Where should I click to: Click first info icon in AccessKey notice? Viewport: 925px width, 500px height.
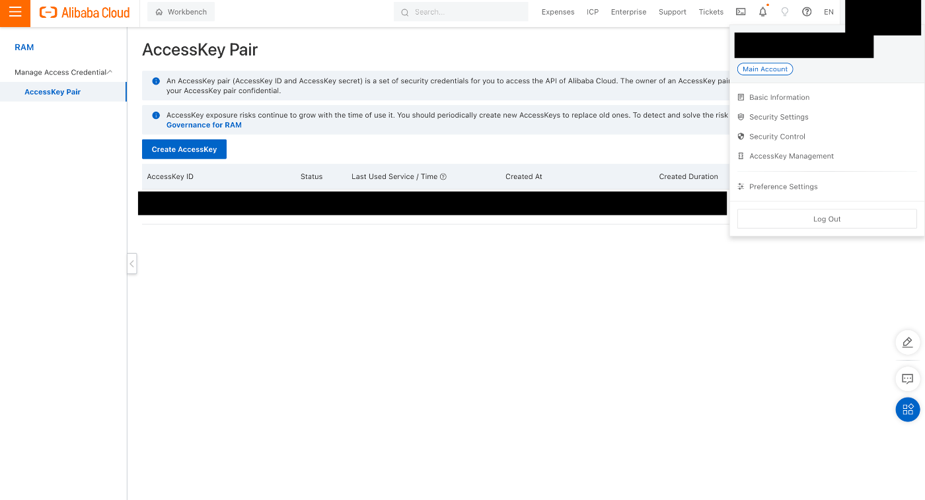(x=156, y=81)
